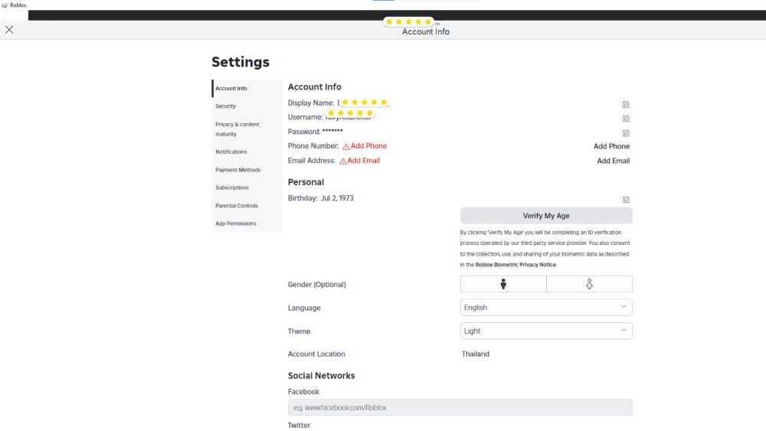Click the Twitter field label
The image size is (766, 431).
coord(299,425)
